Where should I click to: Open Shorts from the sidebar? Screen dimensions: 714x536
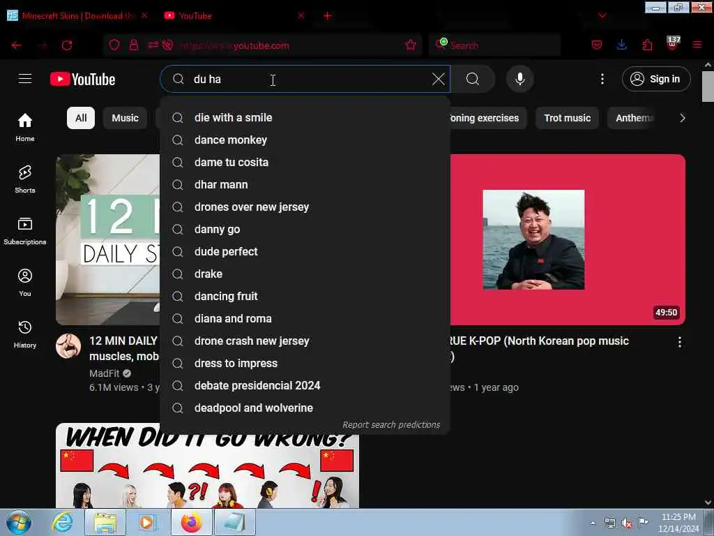(x=25, y=179)
